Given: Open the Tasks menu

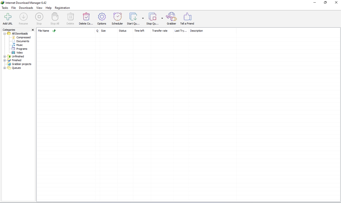Looking at the screenshot, I should pyautogui.click(x=5, y=8).
